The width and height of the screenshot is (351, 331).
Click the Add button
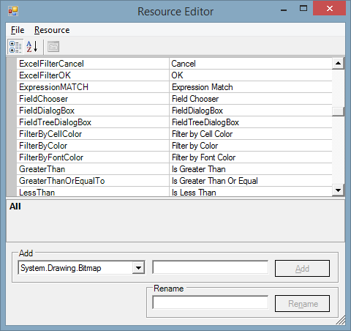[x=302, y=269]
